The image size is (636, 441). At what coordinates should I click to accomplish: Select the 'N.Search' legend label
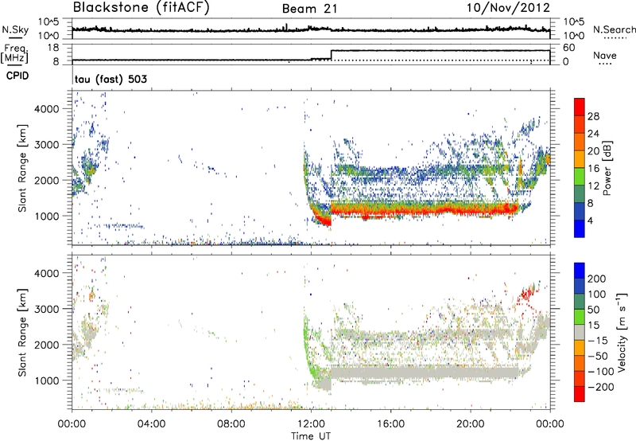[615, 29]
